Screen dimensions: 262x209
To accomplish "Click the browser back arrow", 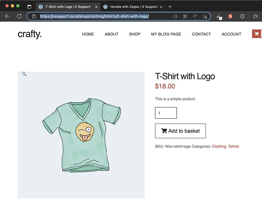I will [x=7, y=16].
